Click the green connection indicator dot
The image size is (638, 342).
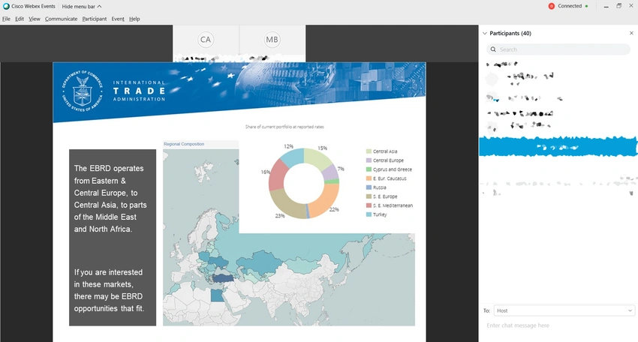point(586,6)
